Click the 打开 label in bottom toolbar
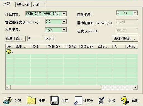This screenshot has height=106, width=143. coord(41,101)
